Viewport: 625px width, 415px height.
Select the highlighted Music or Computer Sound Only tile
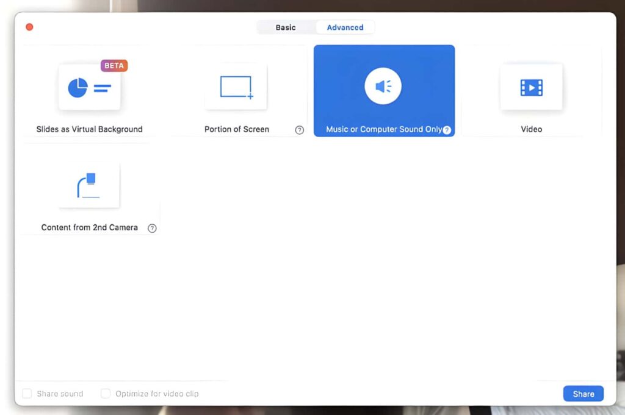coord(384,90)
